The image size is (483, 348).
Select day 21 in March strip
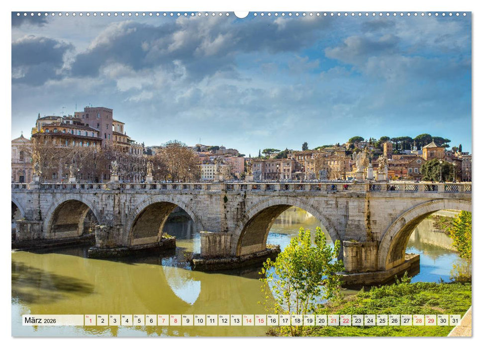333,321
